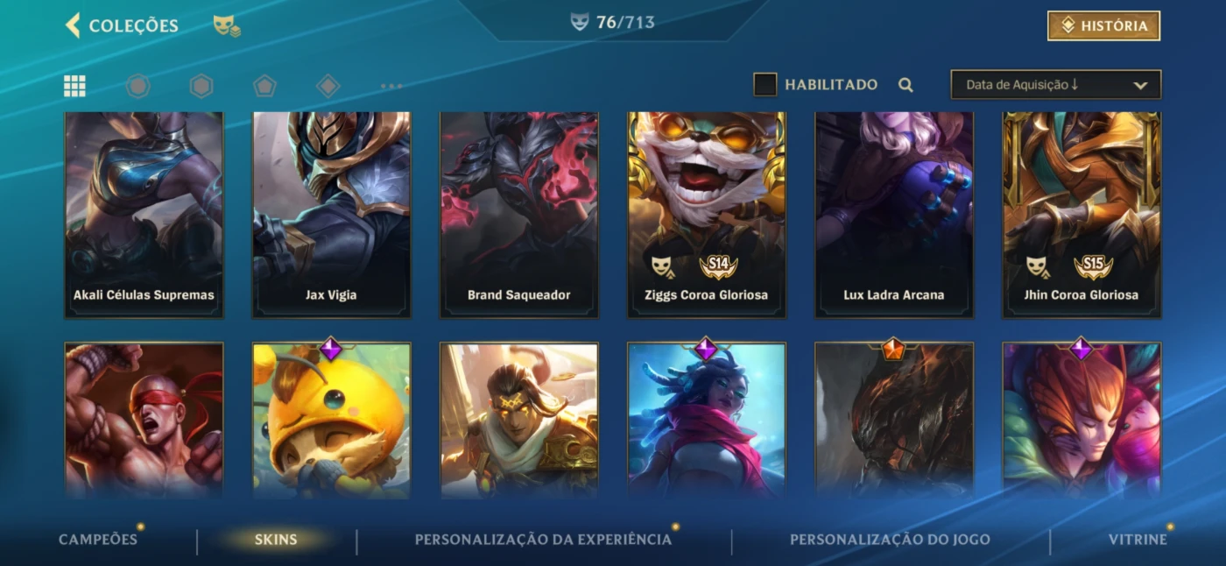Screen dimensions: 1226x566
Task: Select the Ziggs Coroa Gloriosa skin card
Action: coord(707,215)
